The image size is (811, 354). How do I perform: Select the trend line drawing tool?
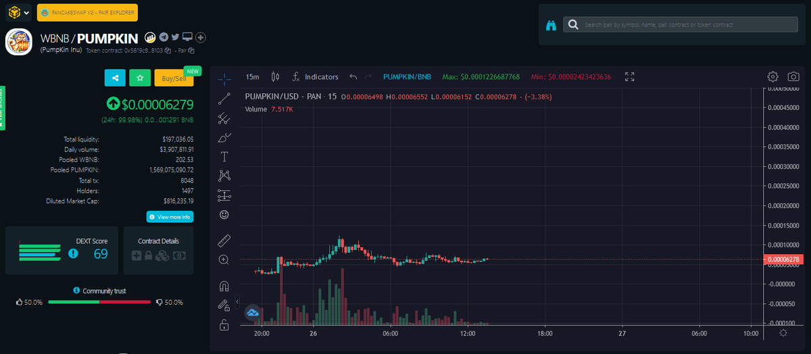224,99
